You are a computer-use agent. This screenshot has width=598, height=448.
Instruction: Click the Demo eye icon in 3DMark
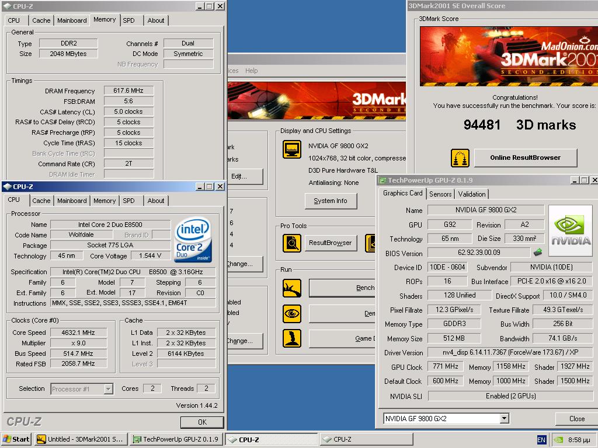click(292, 313)
